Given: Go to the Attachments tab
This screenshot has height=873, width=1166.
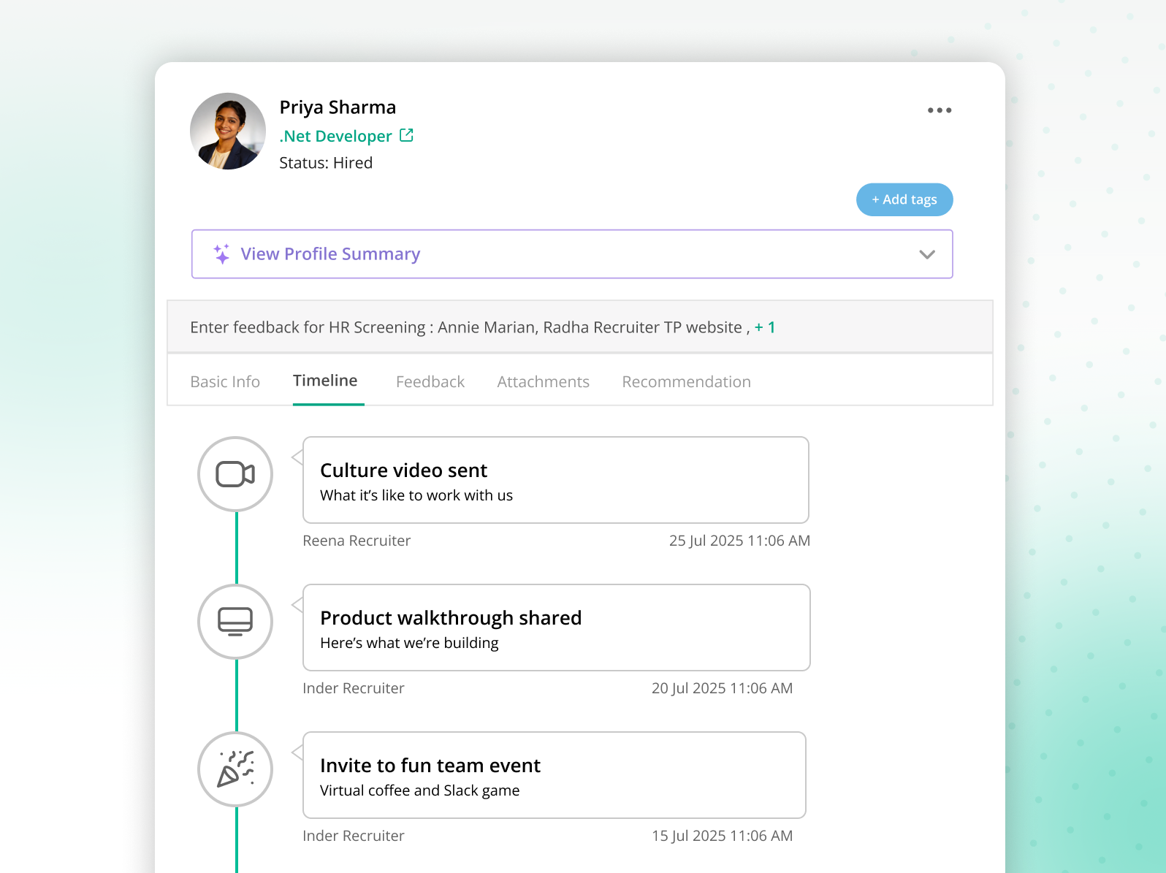Looking at the screenshot, I should (543, 381).
